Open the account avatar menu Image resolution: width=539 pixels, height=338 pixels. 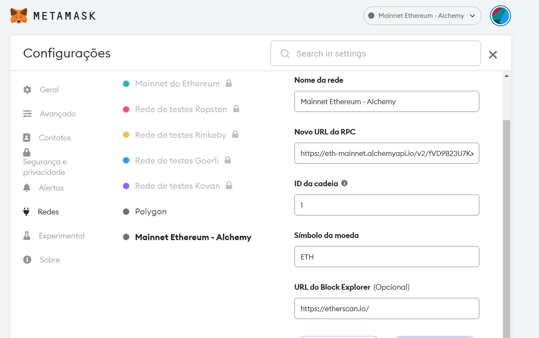coord(500,16)
